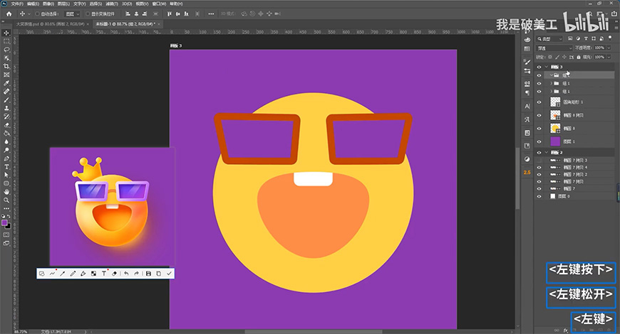Select the Zoom magnifier tool
Screen dimensions: 620x334
tap(6, 200)
